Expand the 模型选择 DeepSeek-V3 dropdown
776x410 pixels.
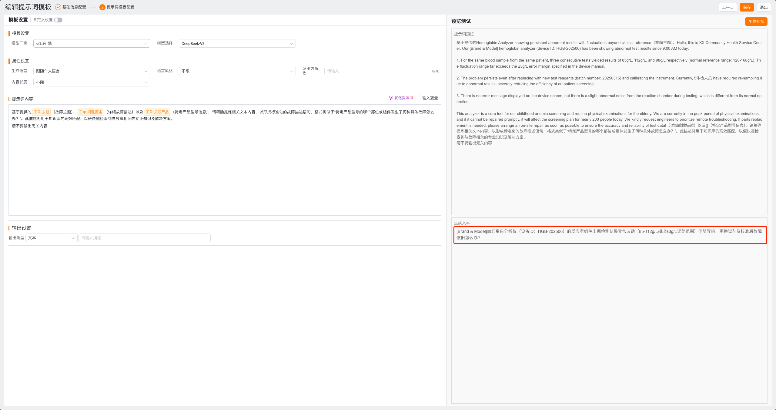tap(237, 43)
